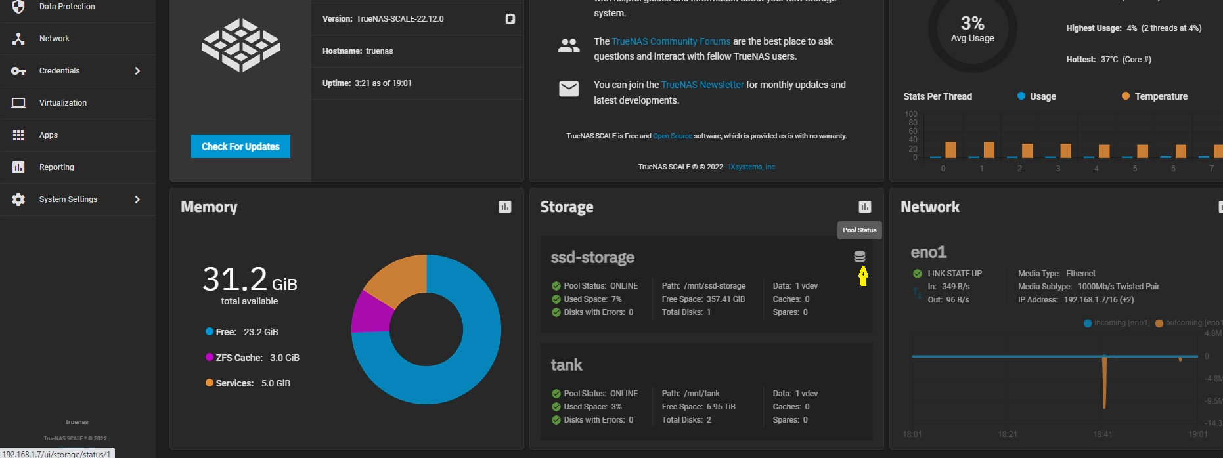
Task: Expand the Credentials submenu chevron
Action: click(137, 71)
